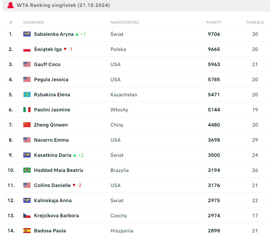270x236 pixels.
Task: Sort by the PUNKTY column header
Action: click(x=214, y=22)
